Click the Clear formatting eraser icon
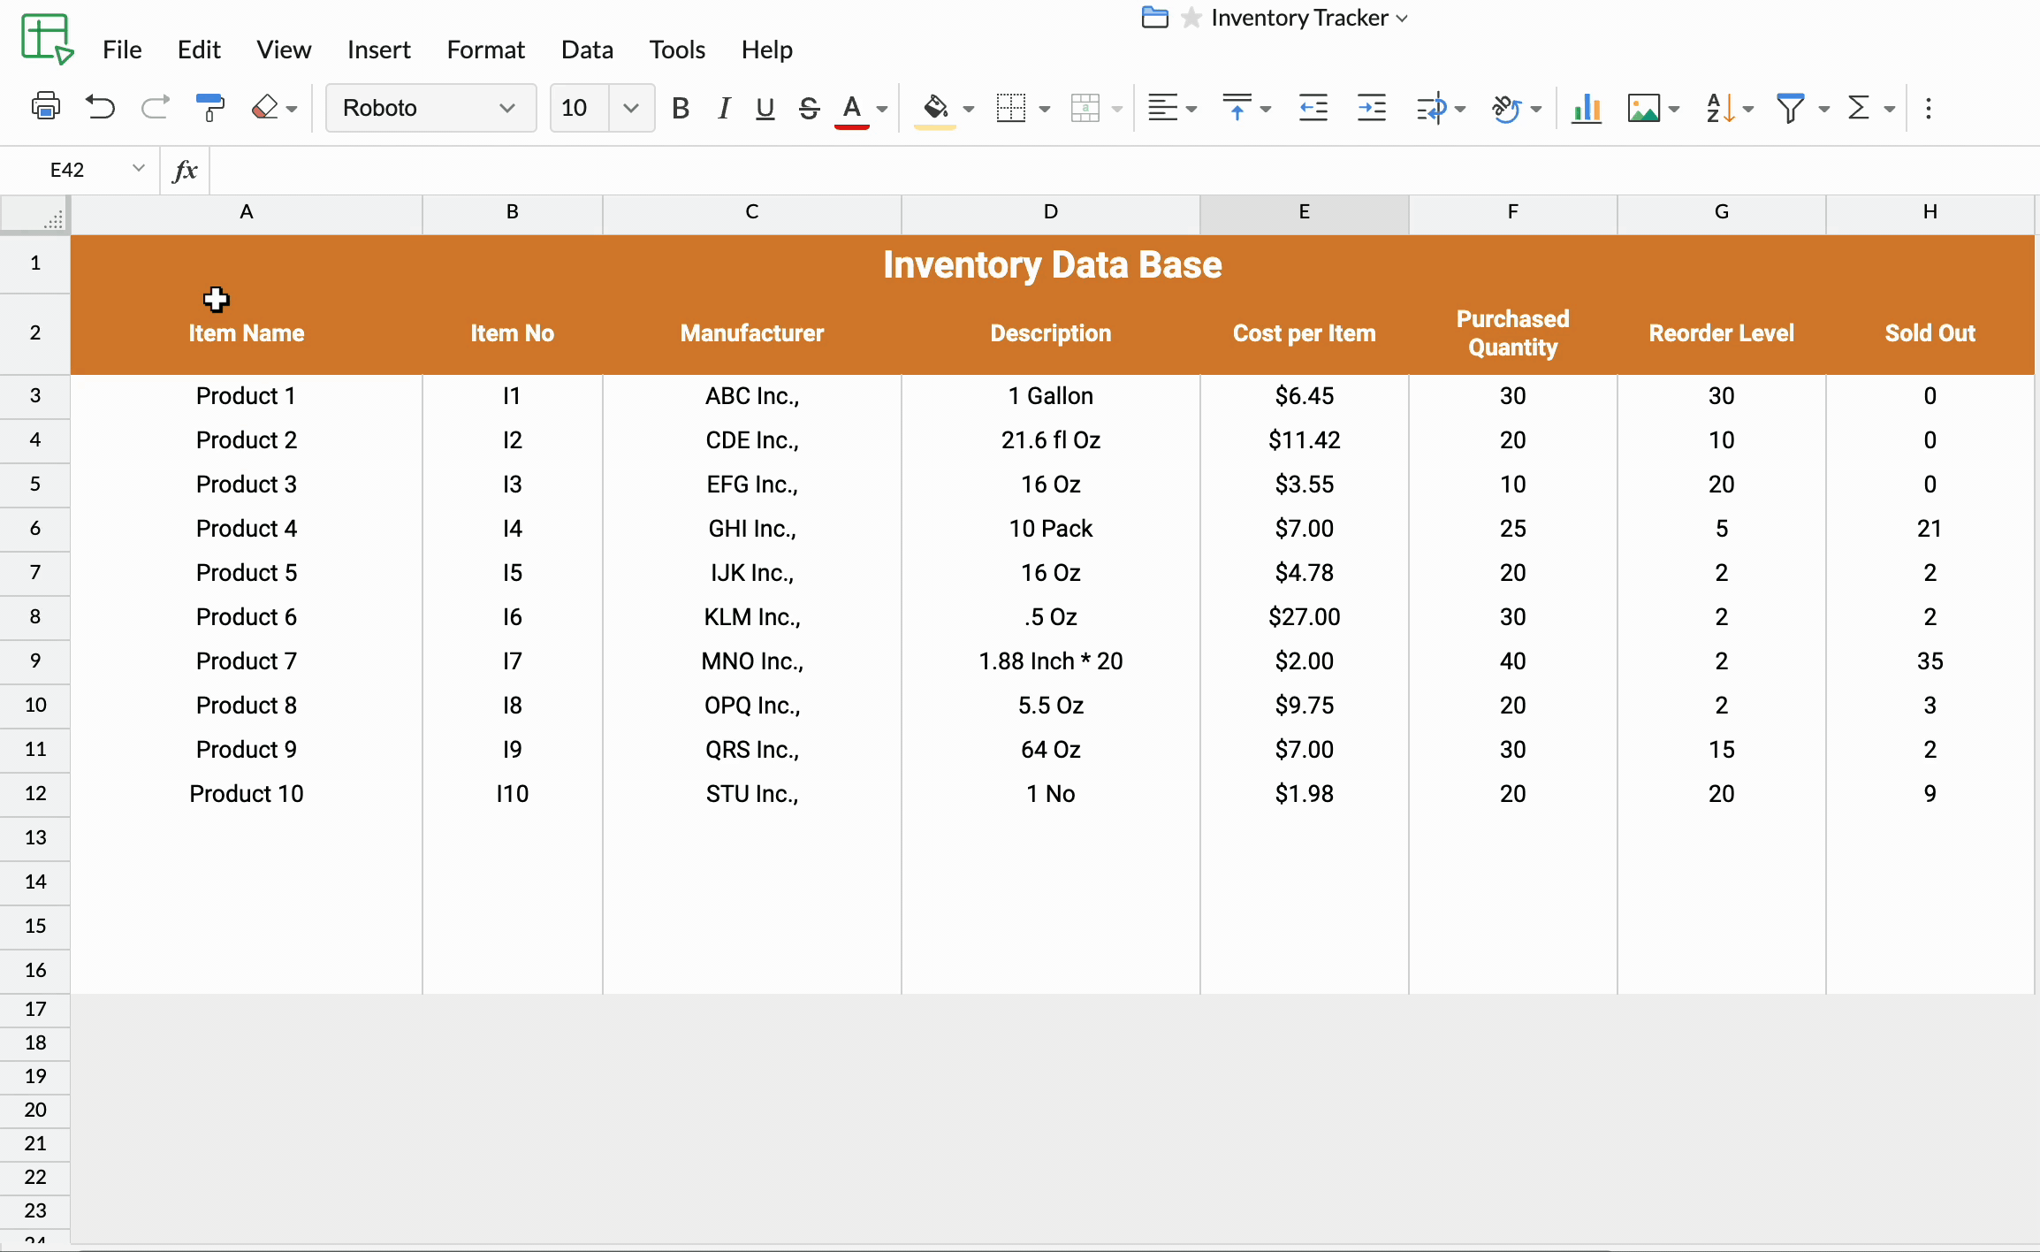This screenshot has width=2040, height=1252. 265,107
